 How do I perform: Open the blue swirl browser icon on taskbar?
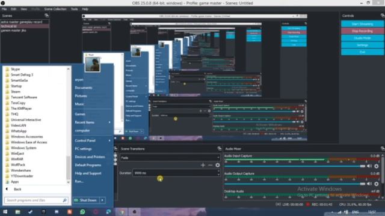[x=108, y=212]
